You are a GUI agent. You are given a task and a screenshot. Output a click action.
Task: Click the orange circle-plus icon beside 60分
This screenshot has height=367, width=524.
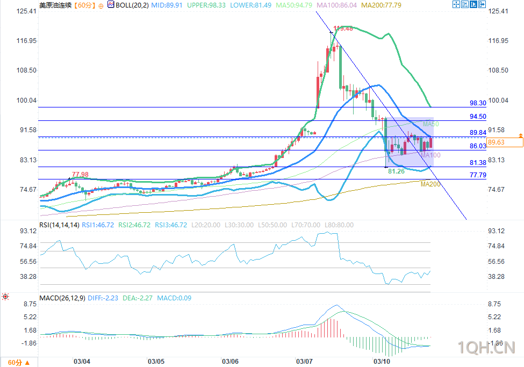101,6
